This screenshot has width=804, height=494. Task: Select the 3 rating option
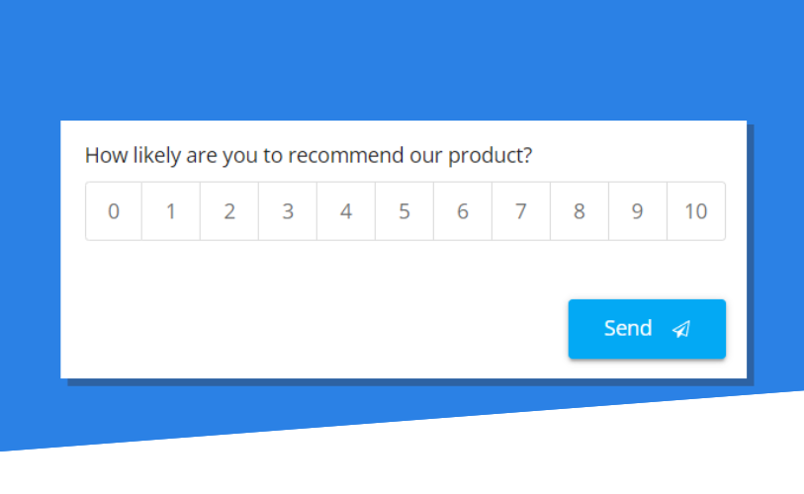coord(288,211)
